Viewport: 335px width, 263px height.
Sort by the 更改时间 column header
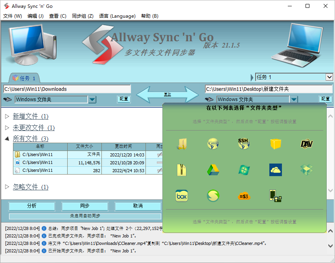(x=124, y=147)
